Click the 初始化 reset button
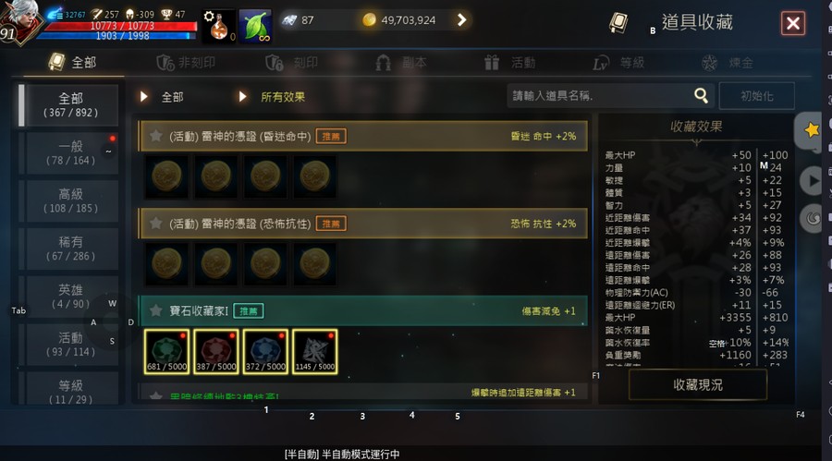This screenshot has width=832, height=461. click(x=756, y=96)
